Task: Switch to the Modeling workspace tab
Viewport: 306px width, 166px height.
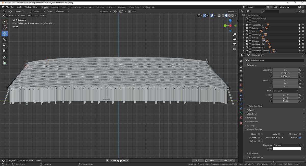Action: (x=55, y=7)
